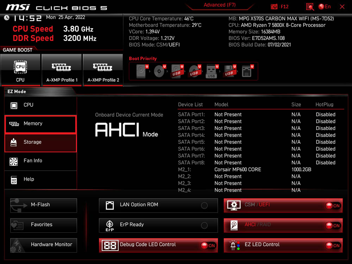Turn off Debug Code LED Control
Viewport: 352px width, 264px height.
pyautogui.click(x=158, y=245)
